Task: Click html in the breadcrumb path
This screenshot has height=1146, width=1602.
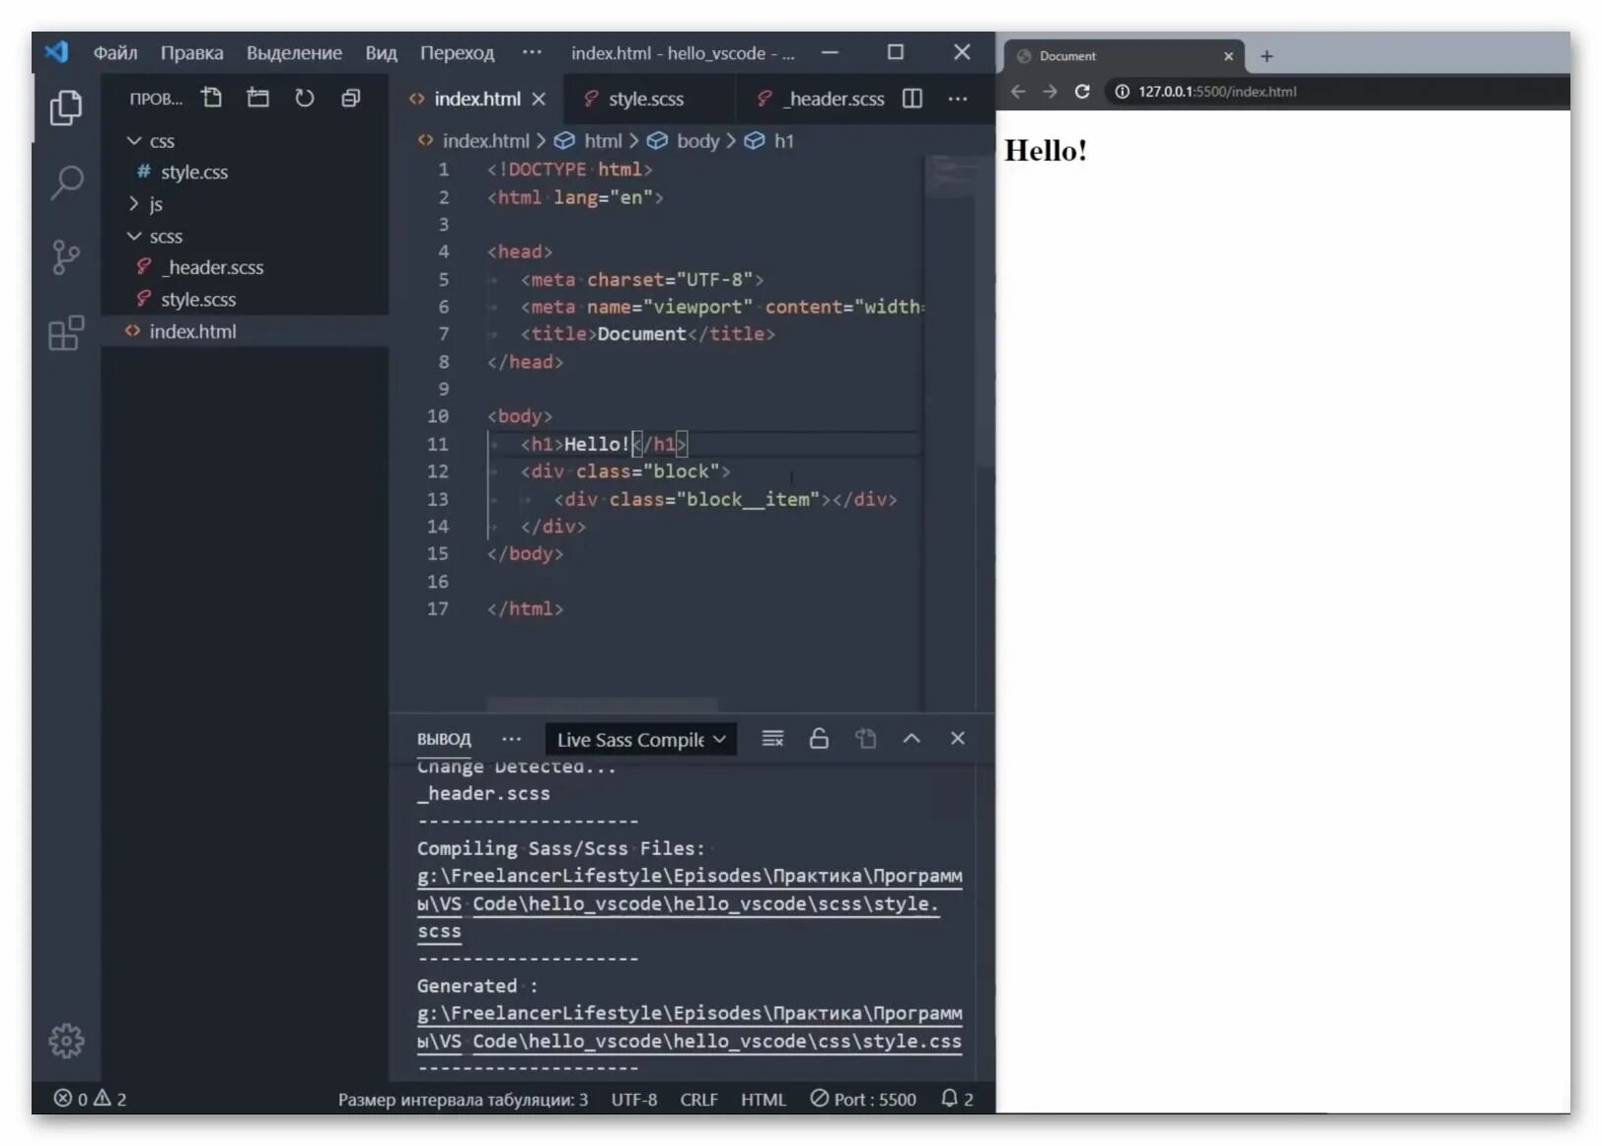Action: click(603, 141)
